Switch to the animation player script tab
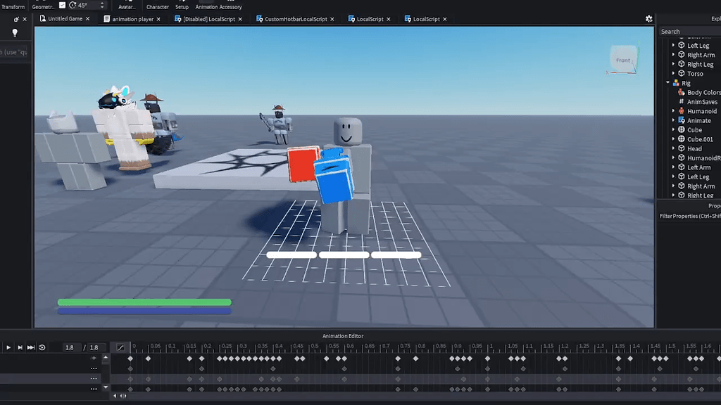This screenshot has height=405, width=721. 132,19
